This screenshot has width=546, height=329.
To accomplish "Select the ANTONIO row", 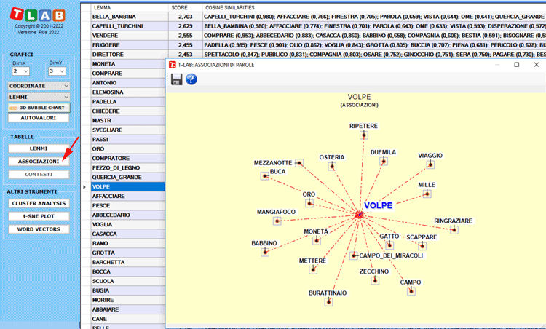I will pyautogui.click(x=128, y=83).
